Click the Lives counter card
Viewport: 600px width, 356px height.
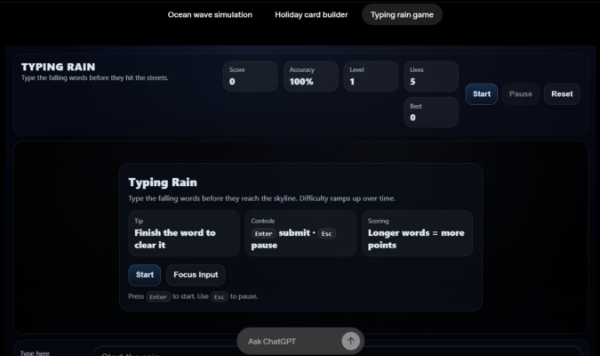(431, 76)
